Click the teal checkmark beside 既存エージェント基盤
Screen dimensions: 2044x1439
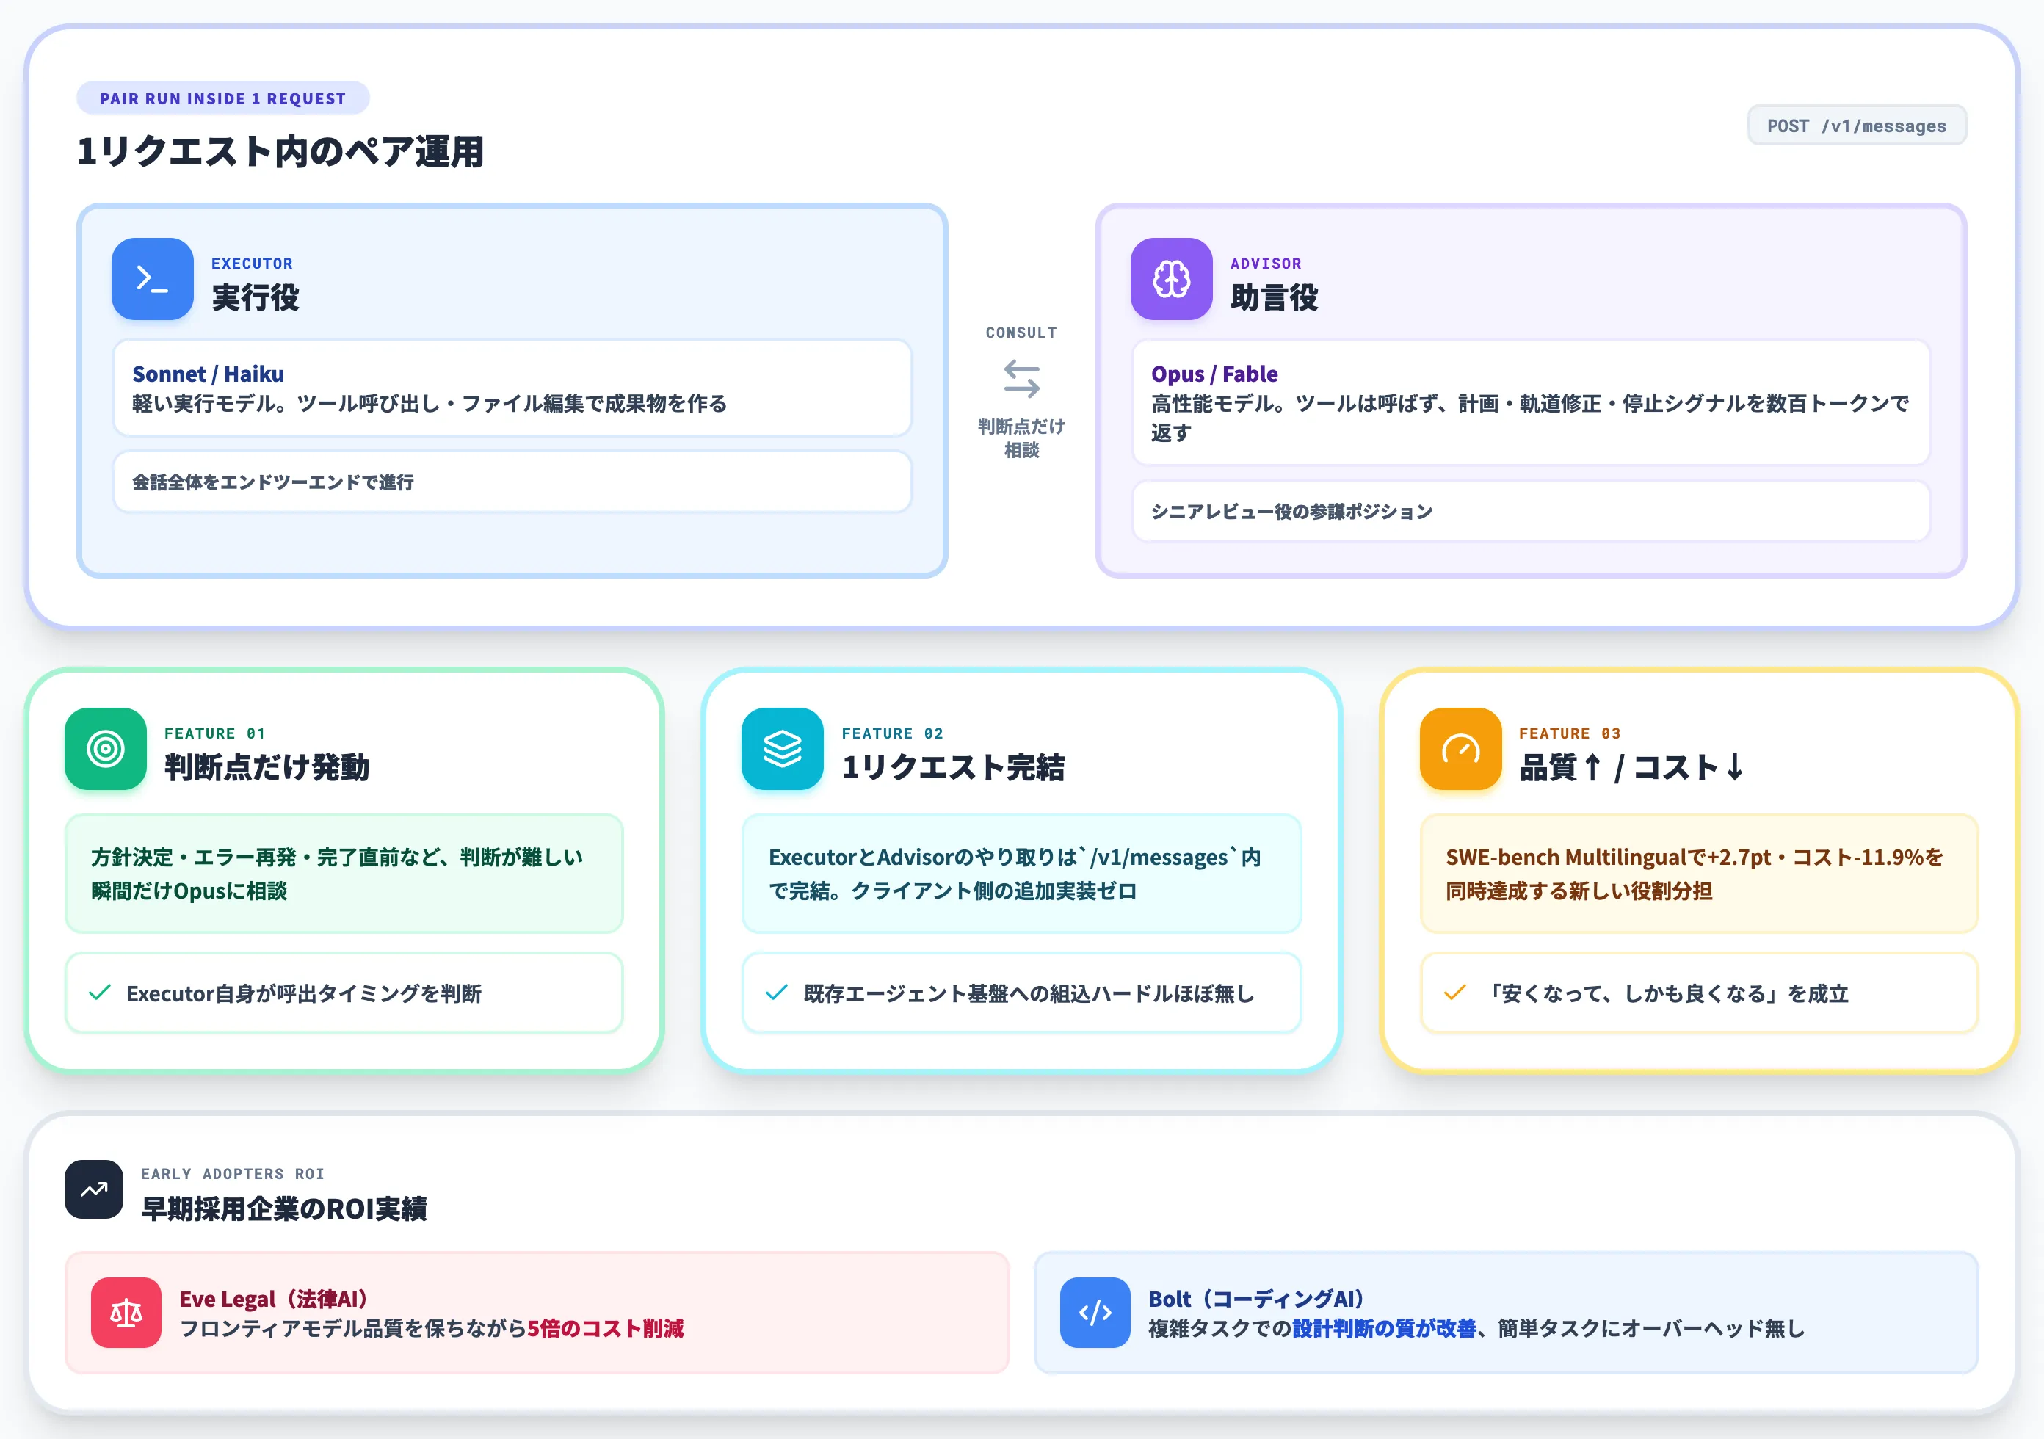click(776, 993)
